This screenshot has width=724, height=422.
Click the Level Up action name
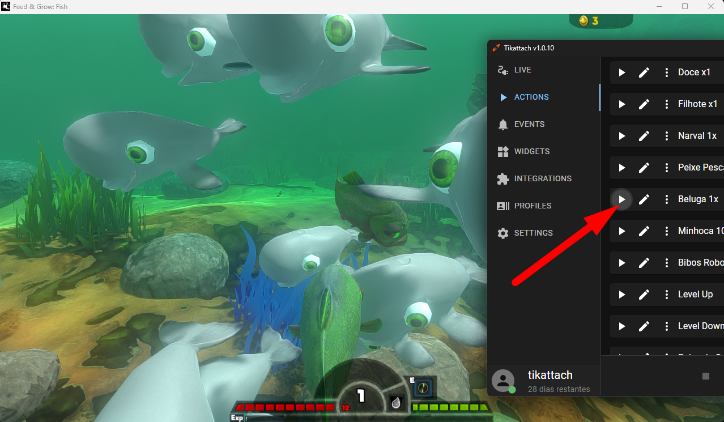tap(695, 295)
